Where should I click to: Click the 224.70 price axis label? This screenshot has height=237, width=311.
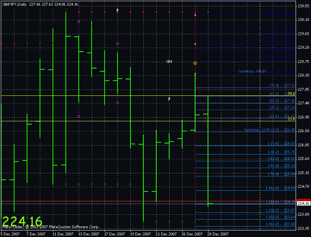pos(304,186)
